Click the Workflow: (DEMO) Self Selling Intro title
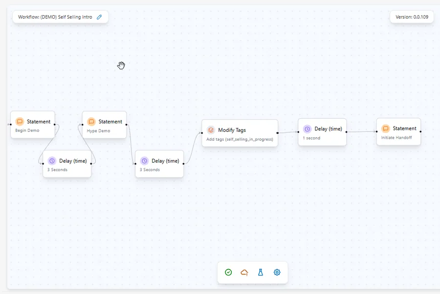The image size is (440, 294). point(55,17)
